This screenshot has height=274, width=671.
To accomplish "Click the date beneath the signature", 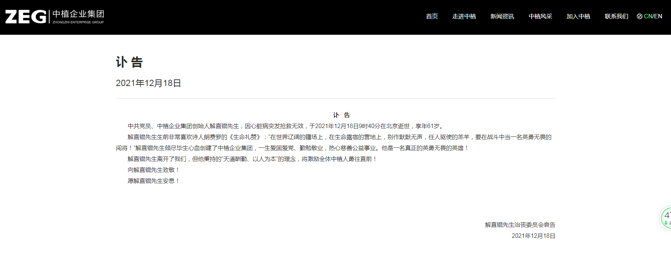I will (533, 236).
